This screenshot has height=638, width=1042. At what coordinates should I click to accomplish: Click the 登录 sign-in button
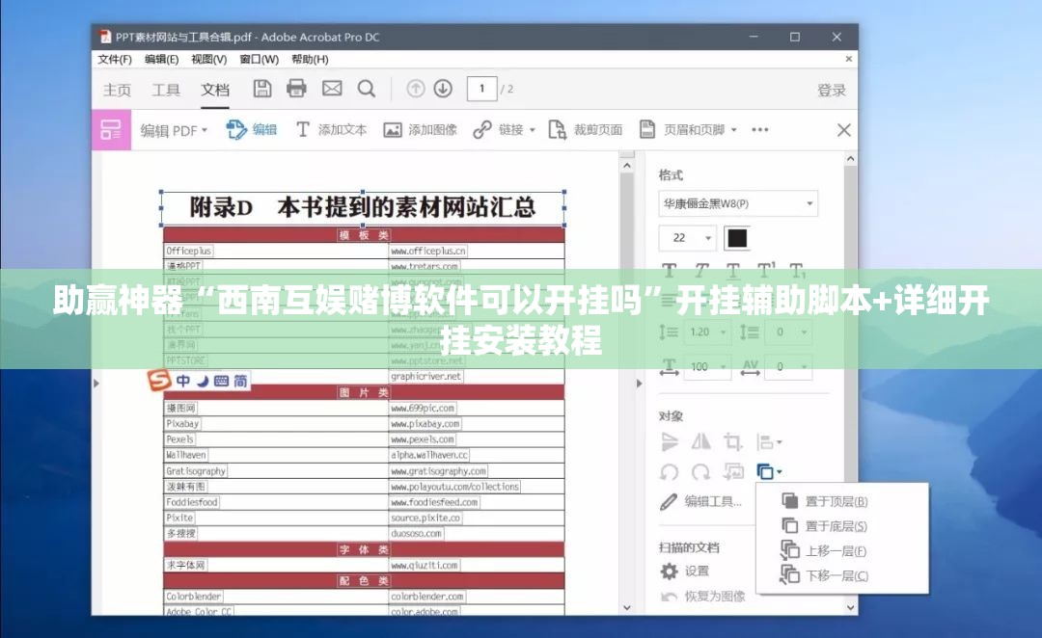coord(832,90)
